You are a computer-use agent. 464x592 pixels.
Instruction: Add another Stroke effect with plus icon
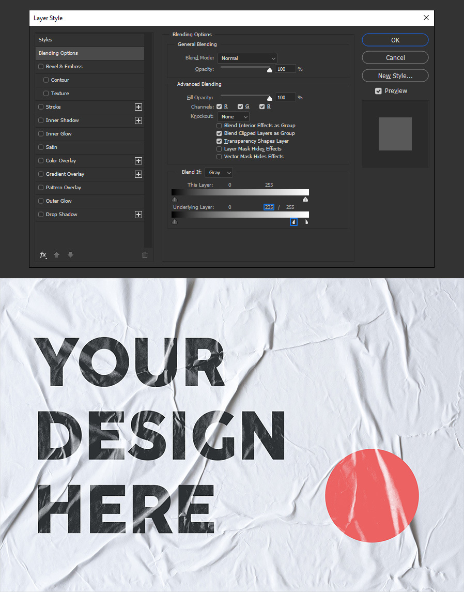(138, 107)
